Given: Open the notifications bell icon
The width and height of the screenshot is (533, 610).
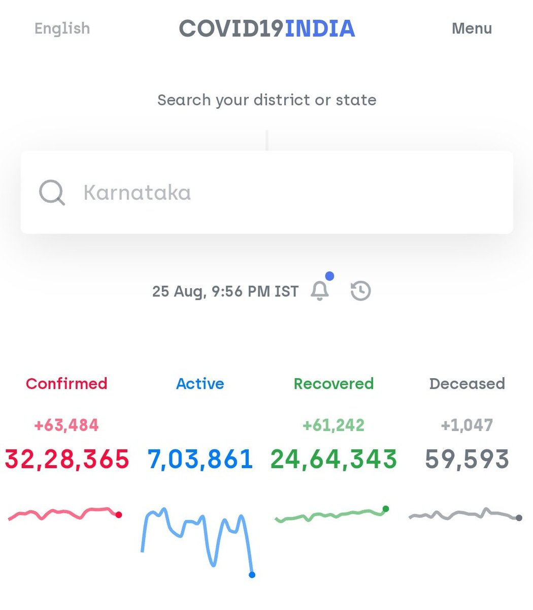Looking at the screenshot, I should click(320, 291).
